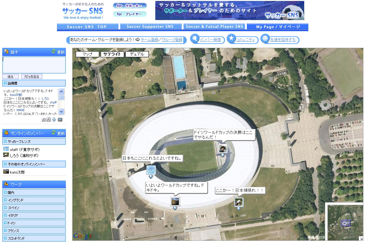
Task: Click blue down-arrow icon below chat history
Action: coord(54,120)
